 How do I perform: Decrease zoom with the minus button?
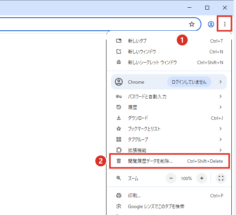[171, 178]
